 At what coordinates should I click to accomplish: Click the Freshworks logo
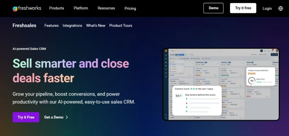(x=27, y=8)
